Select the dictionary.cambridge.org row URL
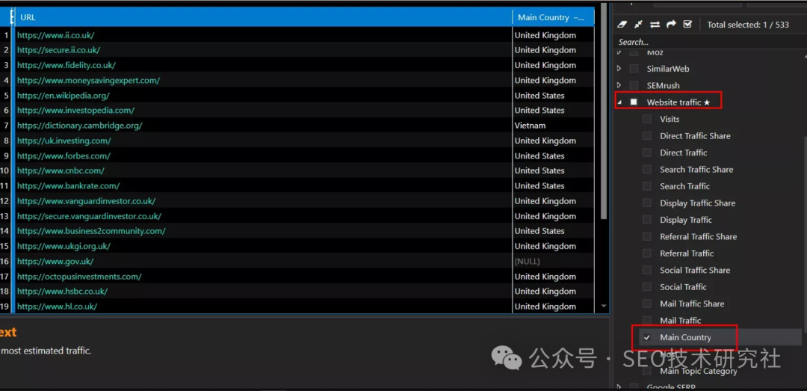The height and width of the screenshot is (391, 807). 80,125
